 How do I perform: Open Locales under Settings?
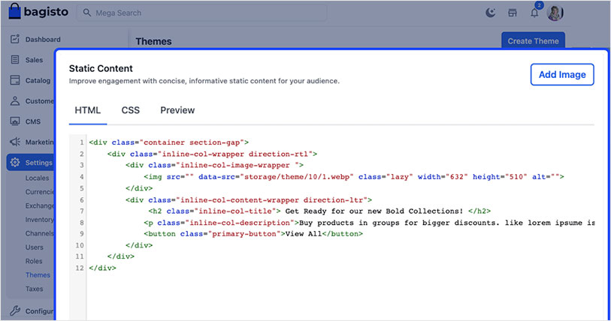click(x=37, y=178)
